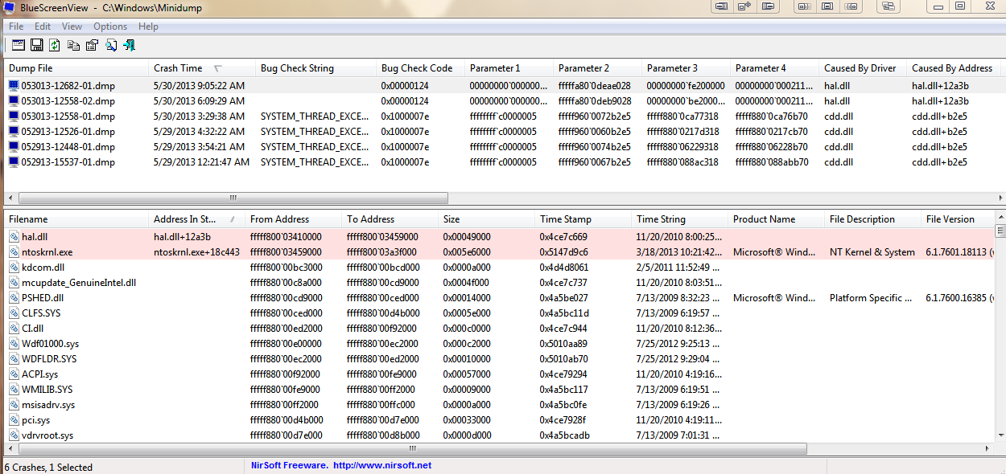Open the Help menu
The width and height of the screenshot is (1006, 474).
click(x=148, y=27)
